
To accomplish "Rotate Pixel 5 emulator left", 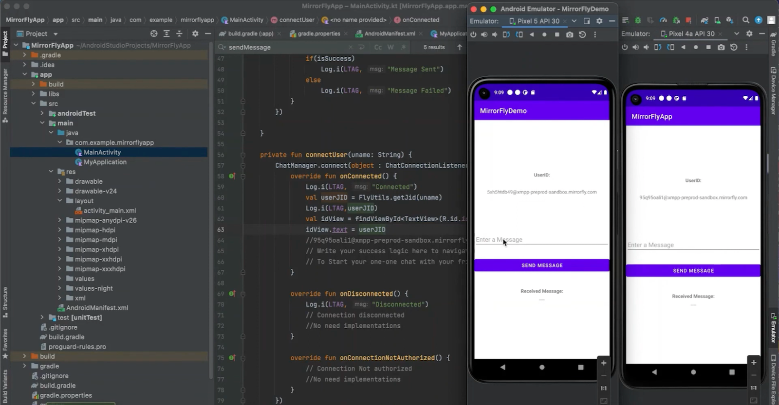I will coord(506,35).
